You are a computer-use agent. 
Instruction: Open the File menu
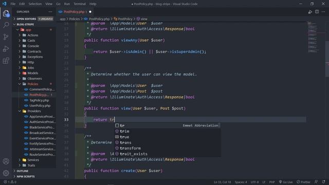click(x=13, y=4)
